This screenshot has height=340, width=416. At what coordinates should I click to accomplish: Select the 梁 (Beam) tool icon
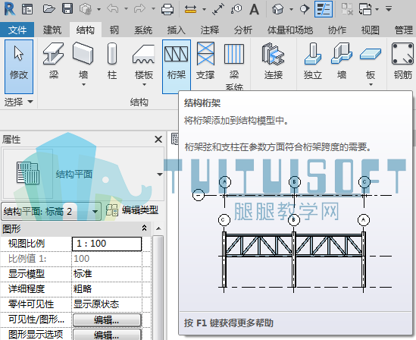tap(54, 61)
